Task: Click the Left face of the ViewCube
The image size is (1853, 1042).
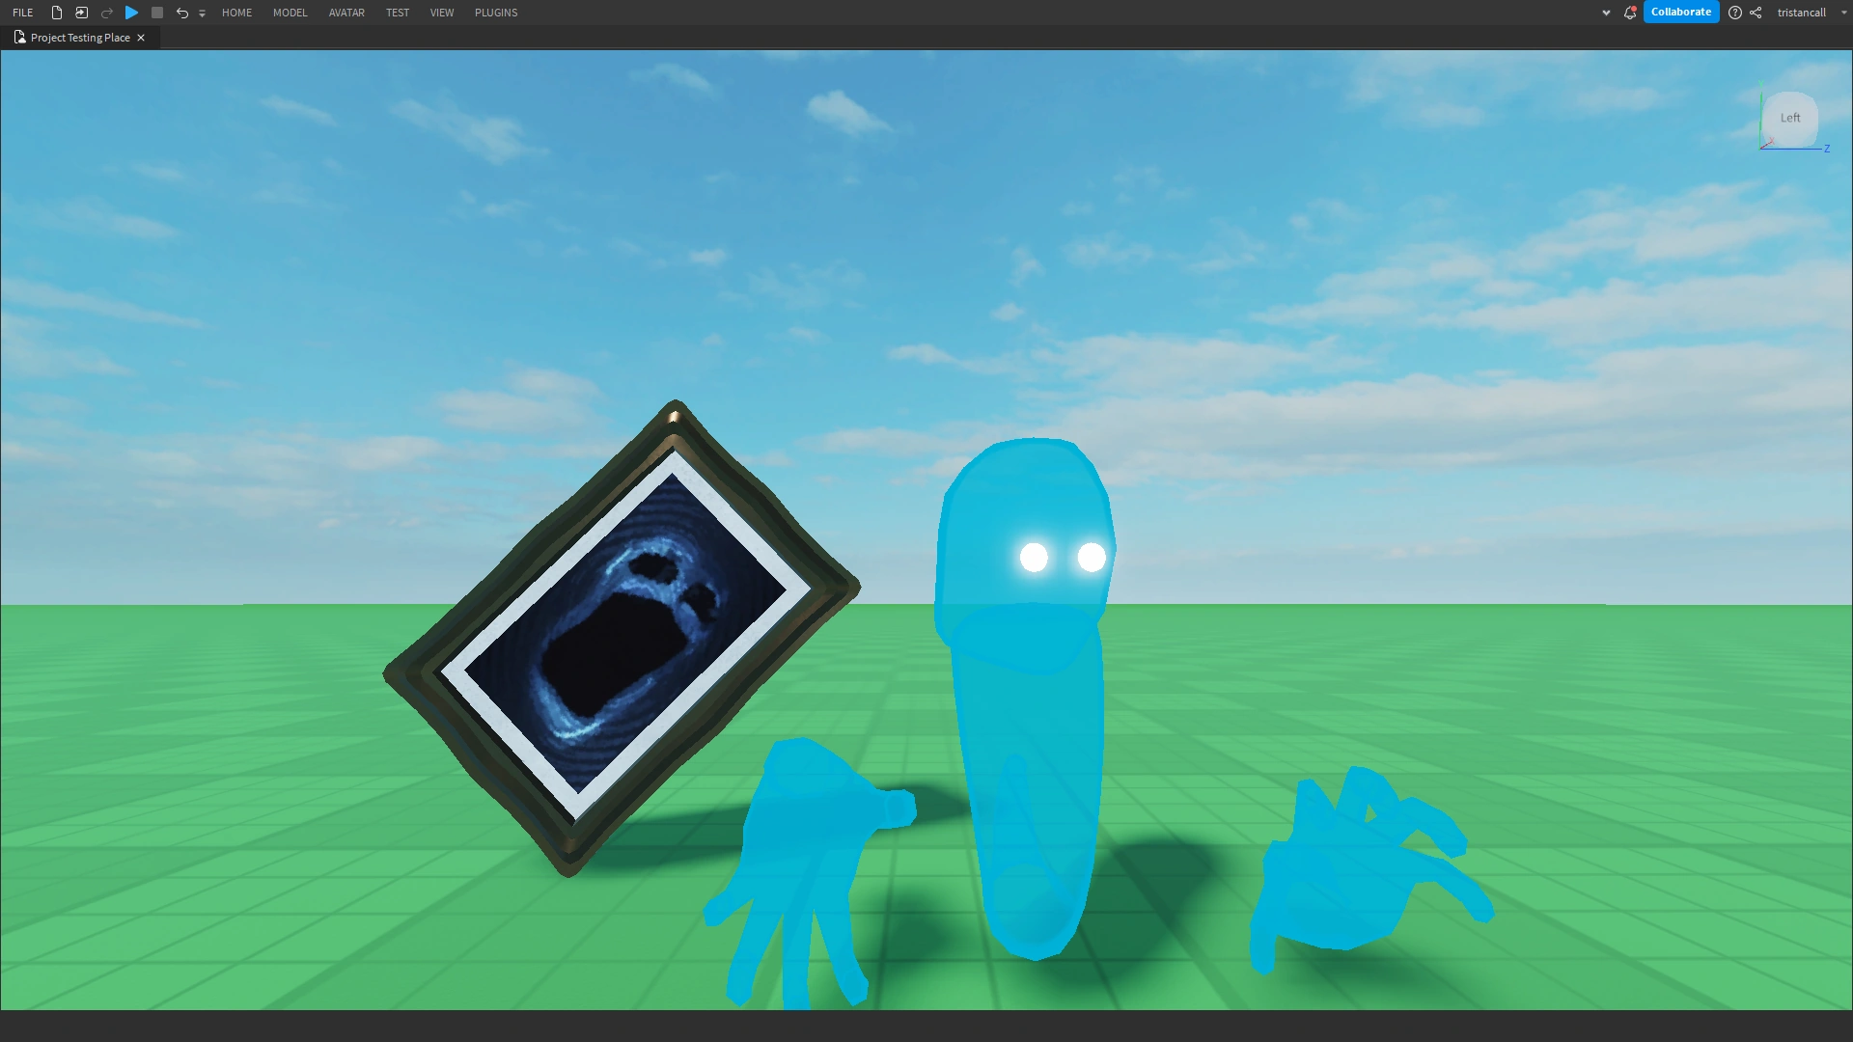Action: pyautogui.click(x=1790, y=118)
